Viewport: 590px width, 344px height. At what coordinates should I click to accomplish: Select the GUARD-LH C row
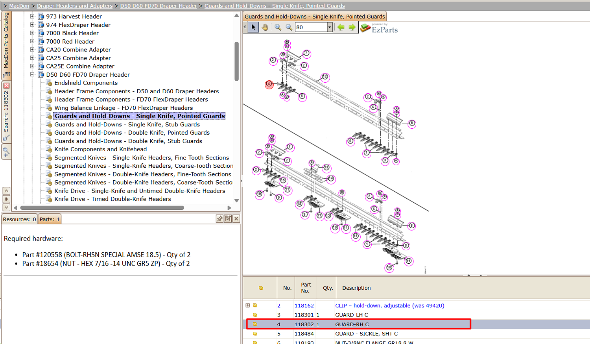pyautogui.click(x=417, y=315)
